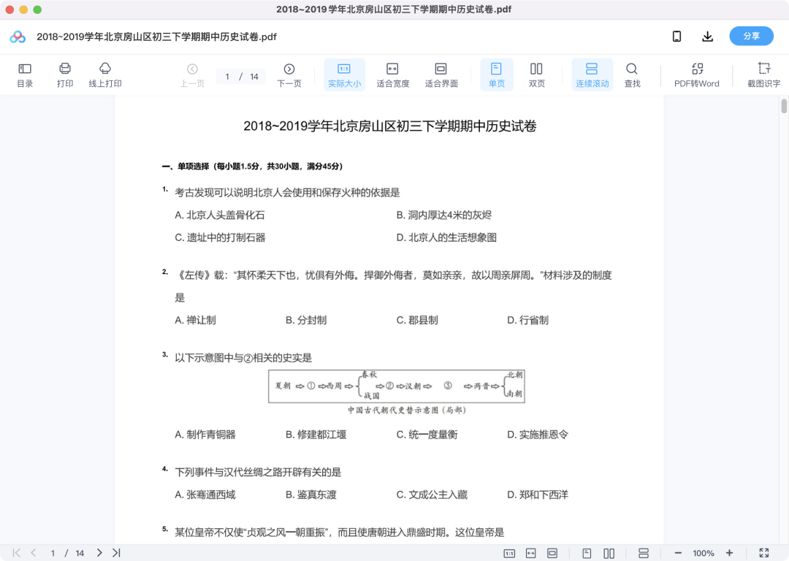Click the file name in the header
This screenshot has width=789, height=561.
click(156, 37)
